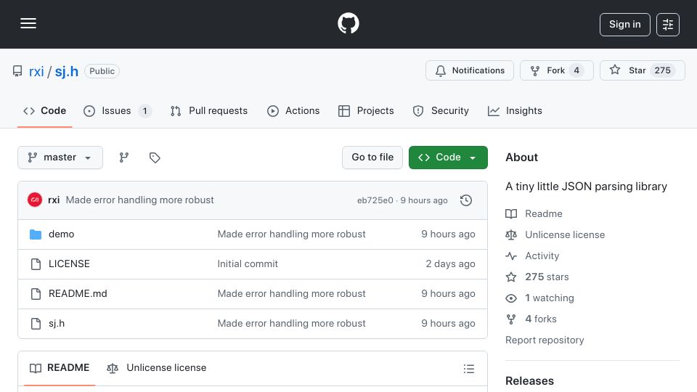Image resolution: width=697 pixels, height=392 pixels.
Task: Open commit hash eb725e0
Action: (x=375, y=200)
